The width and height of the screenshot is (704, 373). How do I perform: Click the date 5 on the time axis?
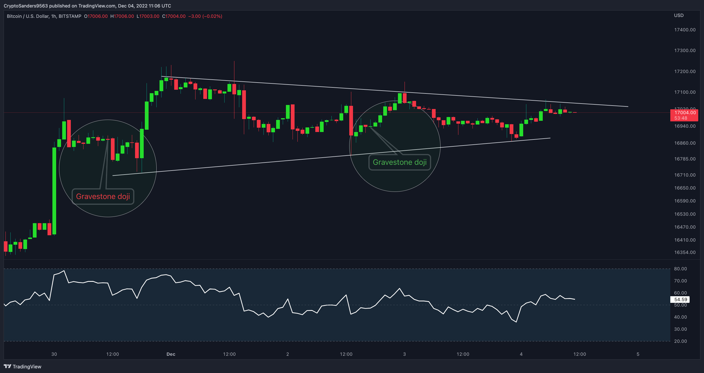coord(638,354)
